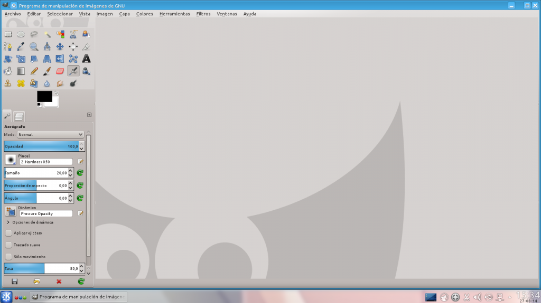Select the Ink tool

click(x=86, y=71)
